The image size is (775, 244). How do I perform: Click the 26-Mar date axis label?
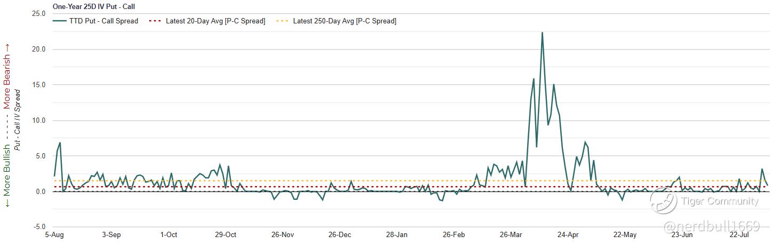[511, 234]
